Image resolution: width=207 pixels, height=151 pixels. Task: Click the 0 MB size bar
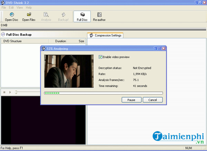(103, 29)
